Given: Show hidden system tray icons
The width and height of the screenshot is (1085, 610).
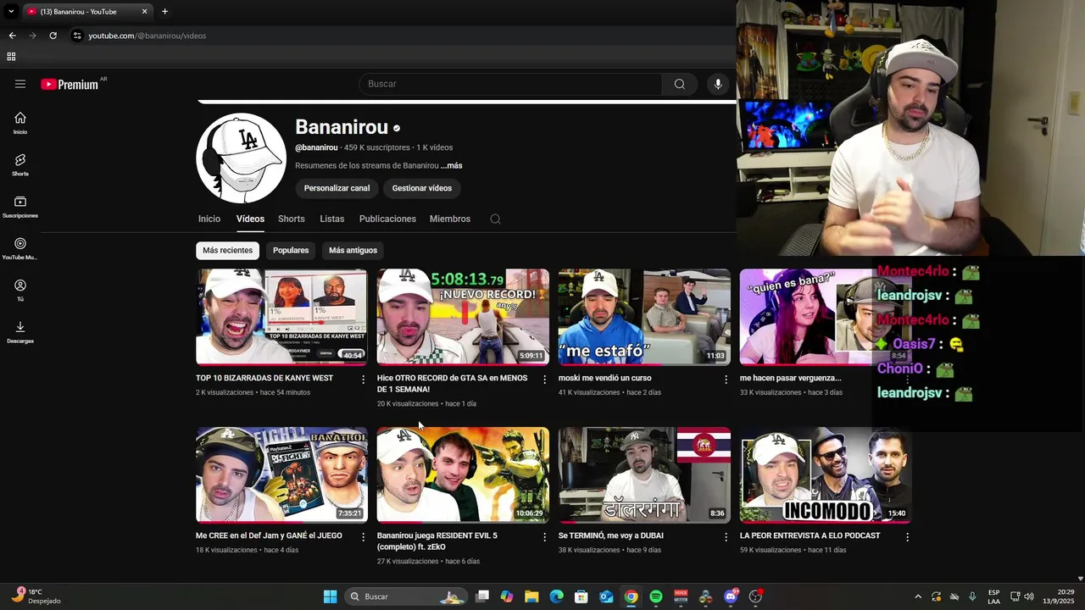Looking at the screenshot, I should coord(918,596).
